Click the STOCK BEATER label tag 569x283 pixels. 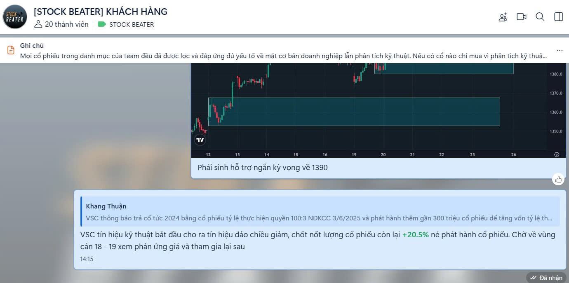(x=132, y=24)
